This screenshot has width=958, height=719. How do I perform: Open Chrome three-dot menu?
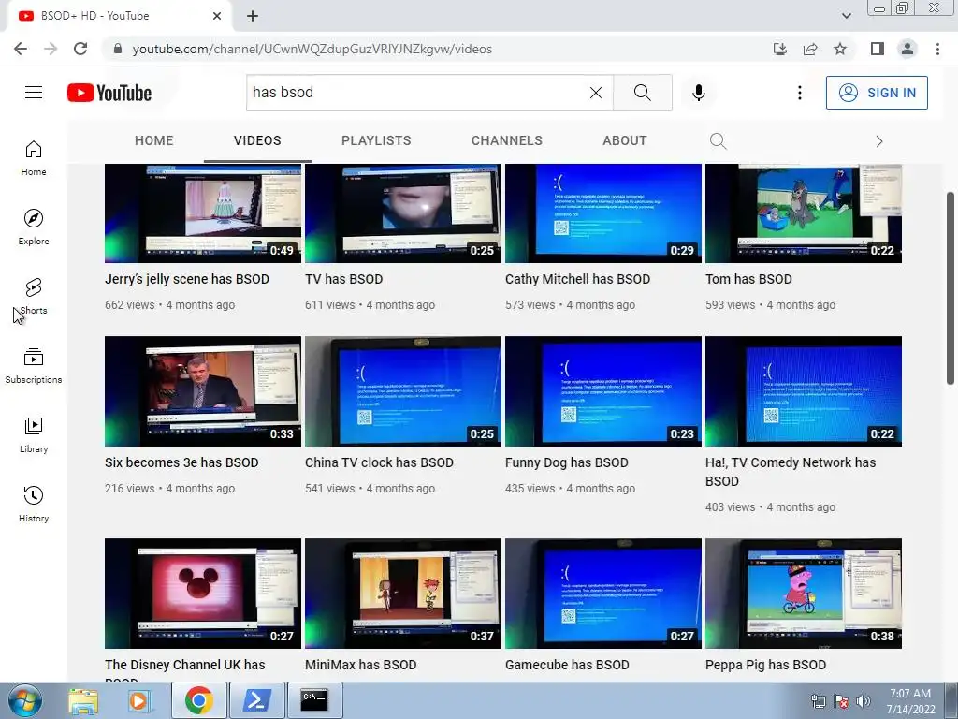(x=937, y=49)
